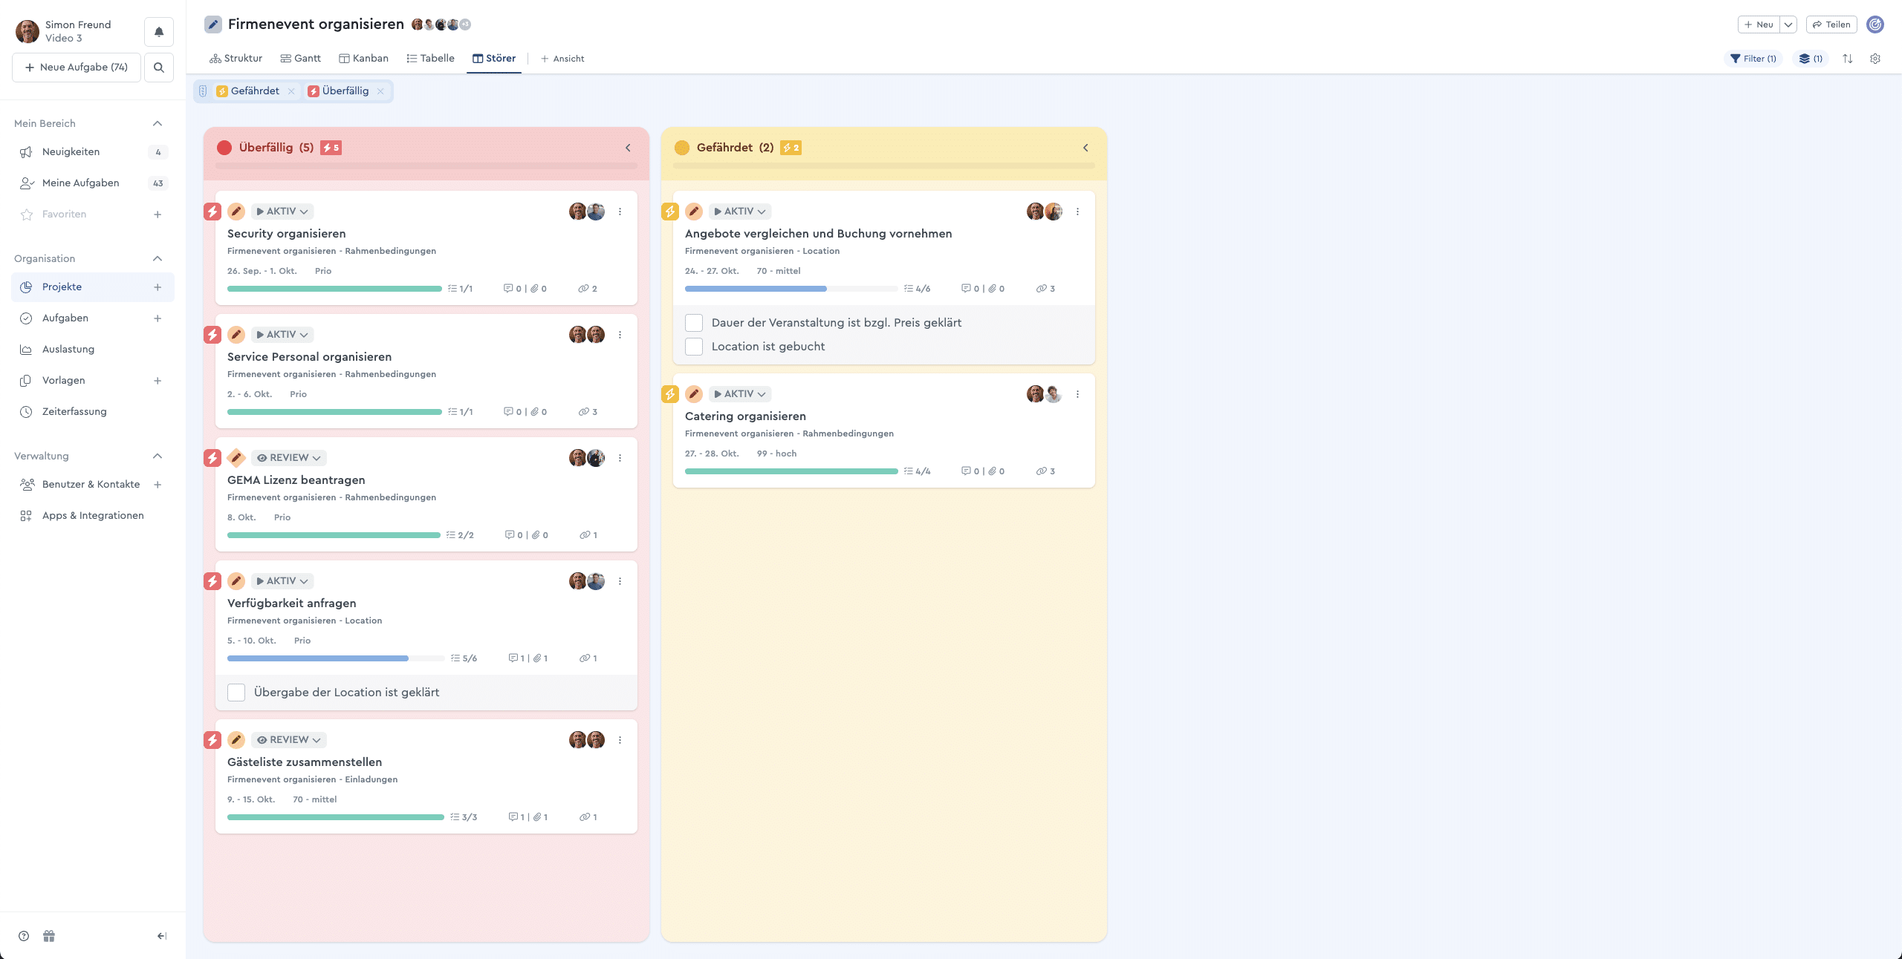Click the Teilen button
The width and height of the screenshot is (1902, 959).
(1831, 24)
